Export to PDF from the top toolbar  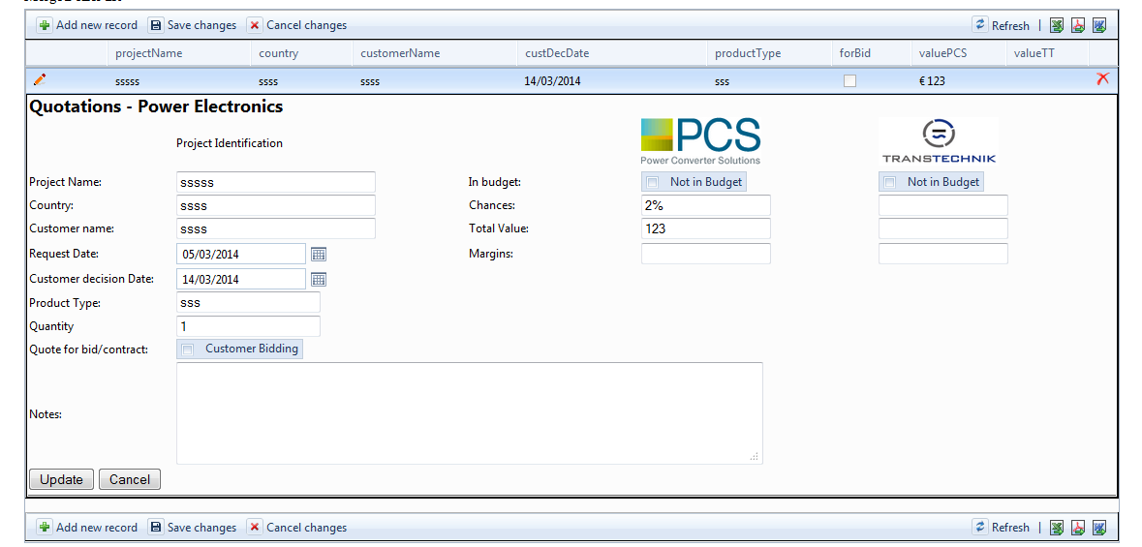(x=1078, y=25)
